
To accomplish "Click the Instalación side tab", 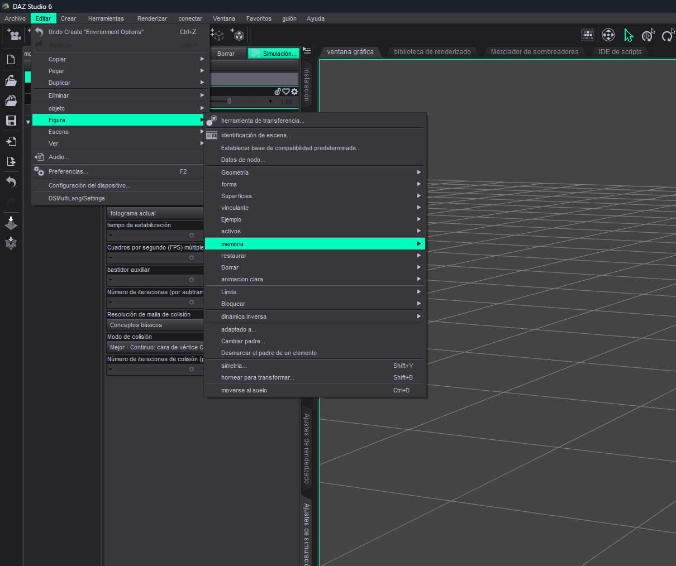I will (307, 84).
